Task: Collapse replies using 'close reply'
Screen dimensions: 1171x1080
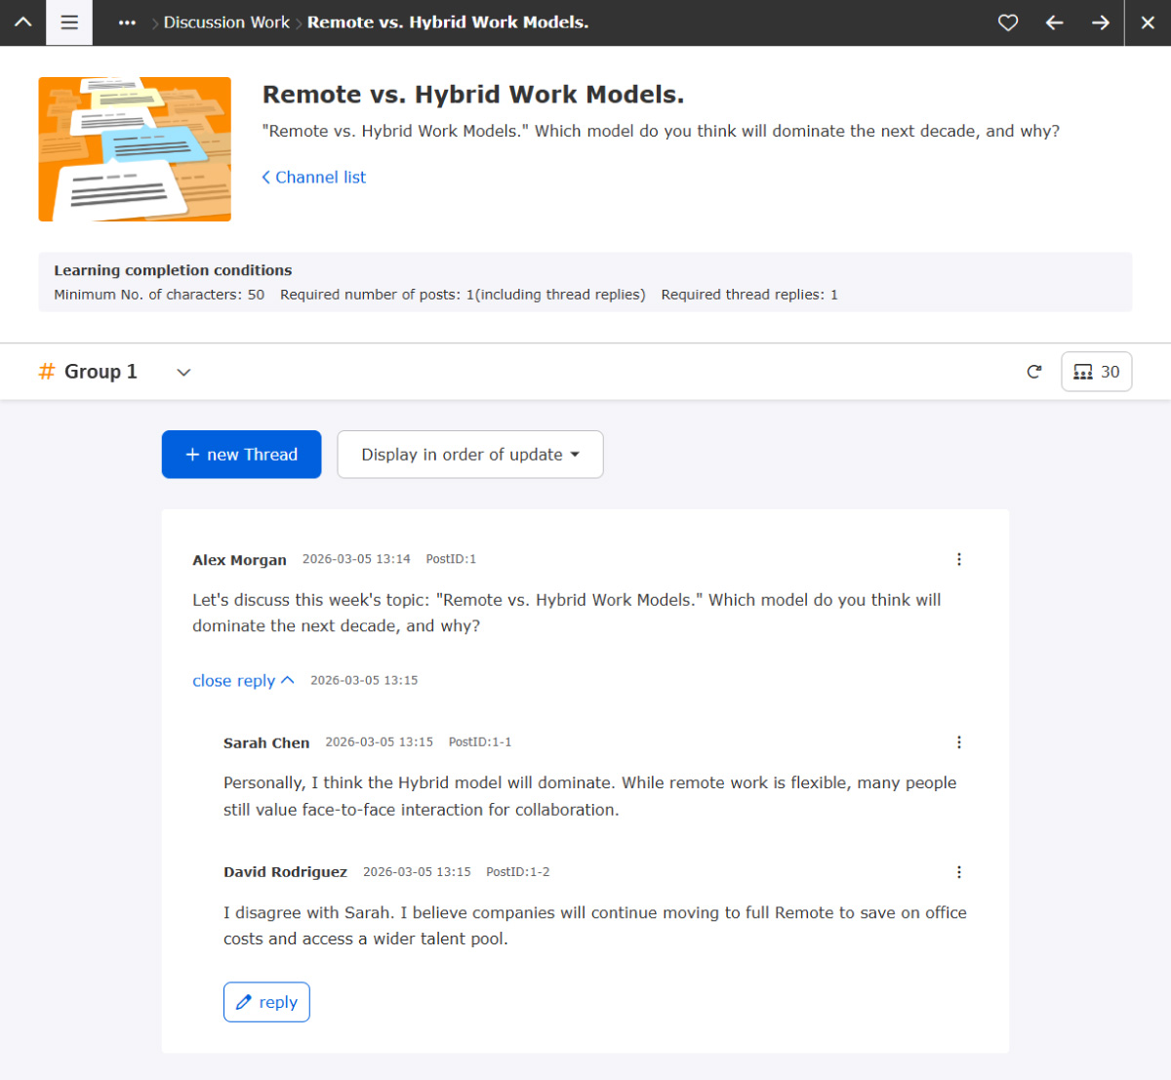Action: pyautogui.click(x=243, y=681)
